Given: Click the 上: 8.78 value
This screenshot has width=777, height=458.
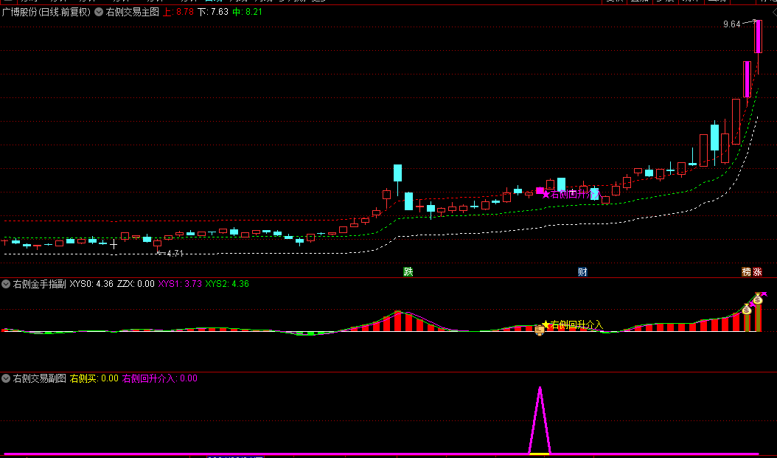Looking at the screenshot, I should 178,12.
